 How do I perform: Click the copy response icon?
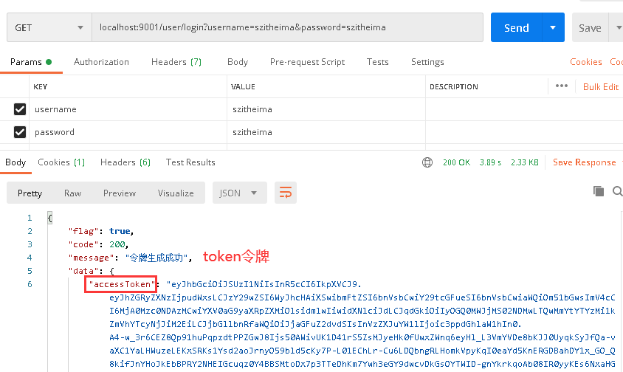click(599, 191)
